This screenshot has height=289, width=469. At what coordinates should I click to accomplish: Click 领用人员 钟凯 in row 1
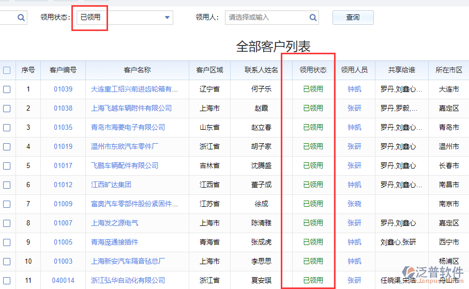tap(354, 89)
